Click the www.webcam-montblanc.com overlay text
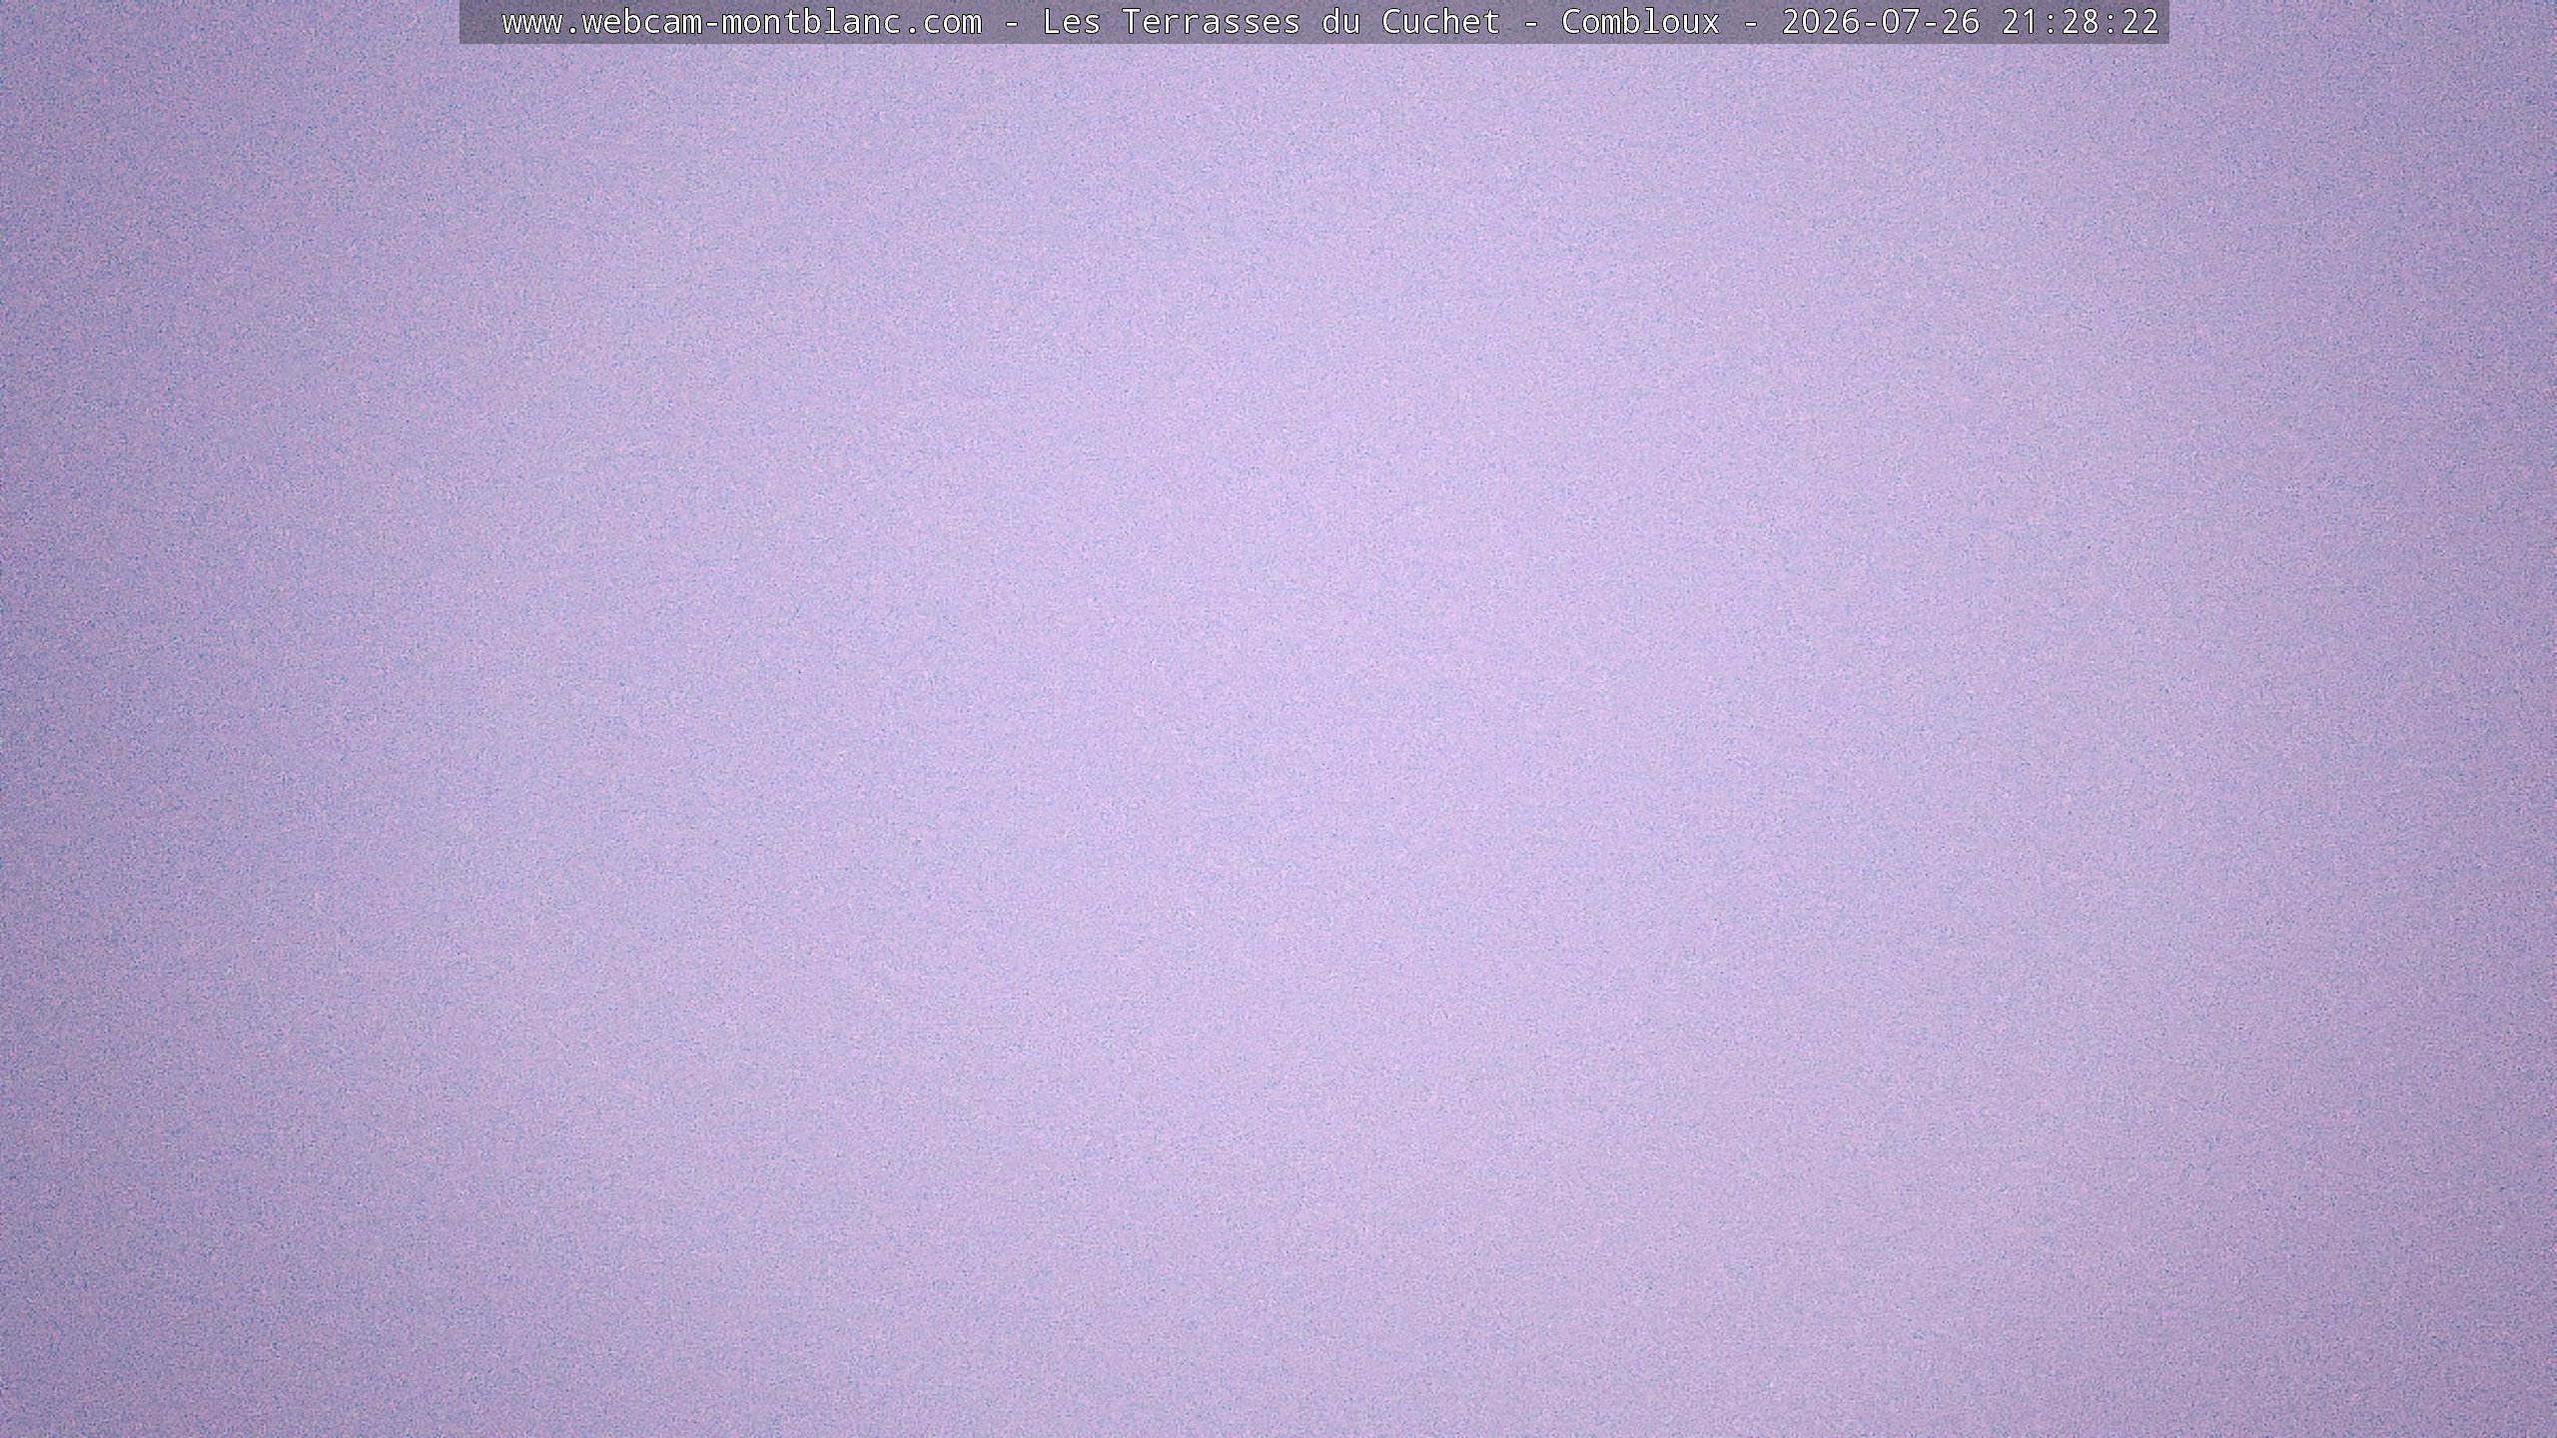The image size is (2557, 1438). [x=742, y=22]
